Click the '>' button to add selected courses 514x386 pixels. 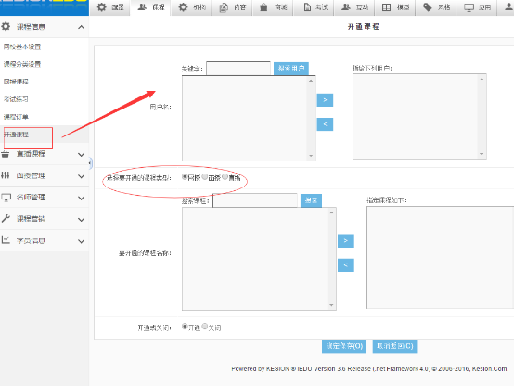click(346, 241)
